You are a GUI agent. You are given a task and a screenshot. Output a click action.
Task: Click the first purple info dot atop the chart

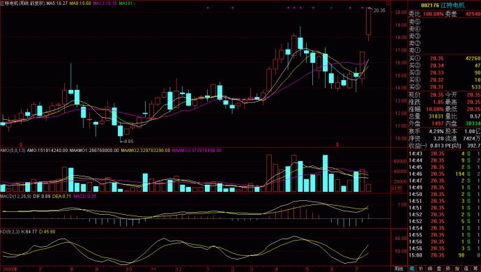coord(208,8)
